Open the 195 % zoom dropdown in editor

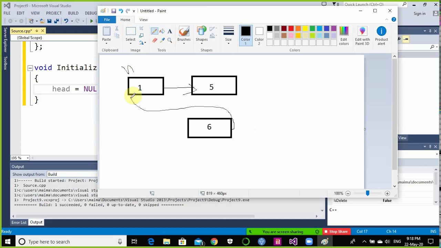(28, 158)
